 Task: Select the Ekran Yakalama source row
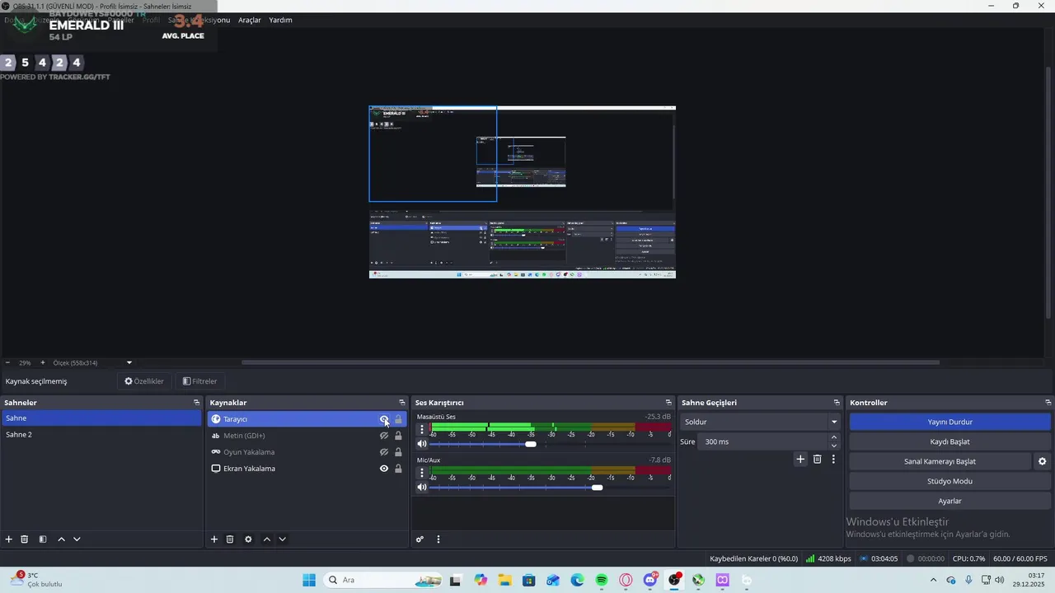[307, 469]
